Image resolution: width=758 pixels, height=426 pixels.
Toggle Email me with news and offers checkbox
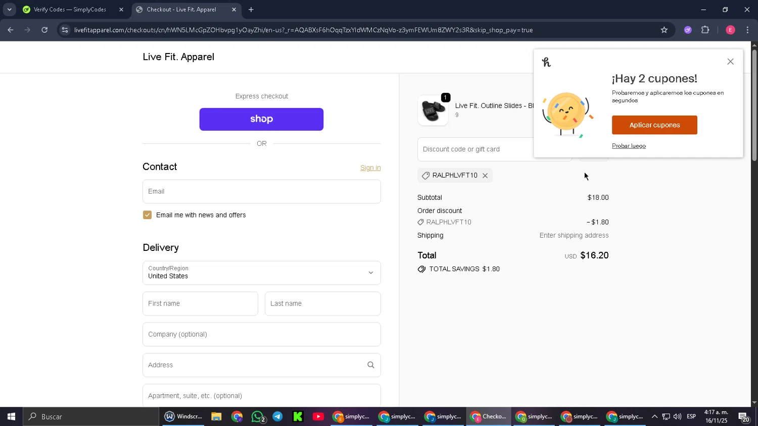pyautogui.click(x=147, y=215)
